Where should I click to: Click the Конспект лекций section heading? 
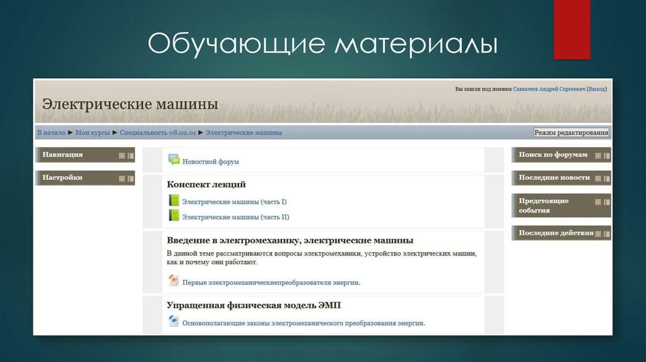point(206,185)
